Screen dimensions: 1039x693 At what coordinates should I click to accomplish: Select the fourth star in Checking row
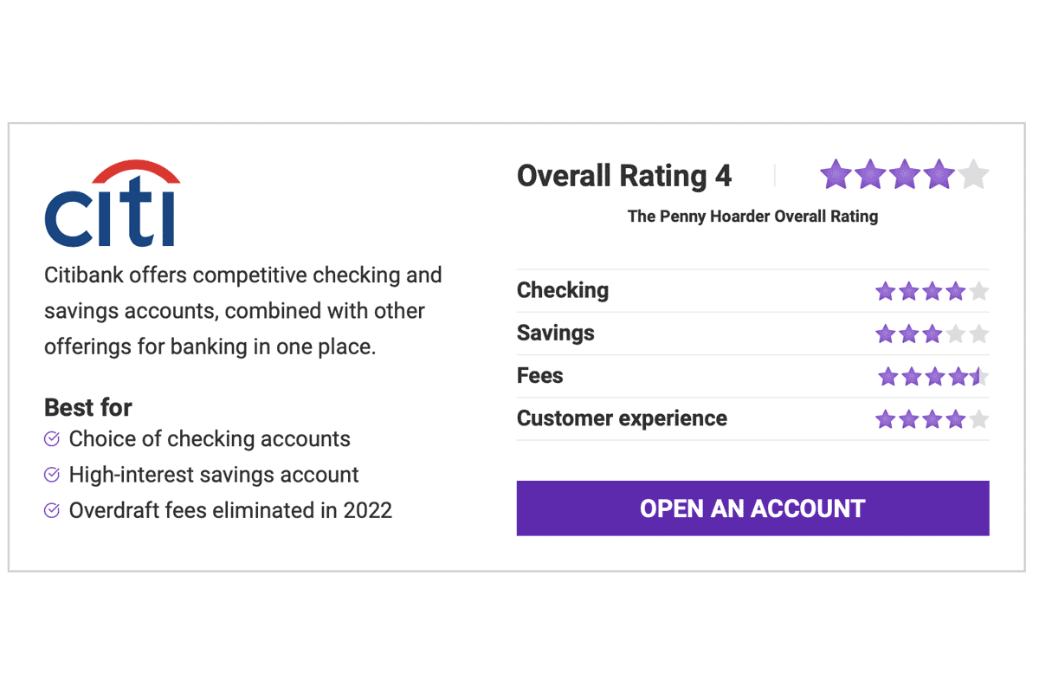pyautogui.click(x=956, y=291)
